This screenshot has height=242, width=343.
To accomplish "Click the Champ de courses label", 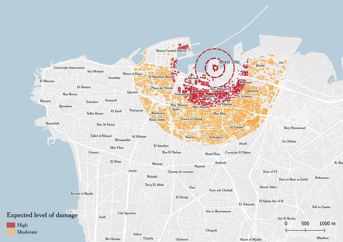I will (180, 172).
